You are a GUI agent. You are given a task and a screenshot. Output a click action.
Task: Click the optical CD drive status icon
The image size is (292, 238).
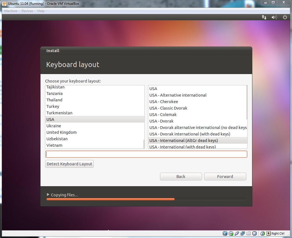coord(231,233)
